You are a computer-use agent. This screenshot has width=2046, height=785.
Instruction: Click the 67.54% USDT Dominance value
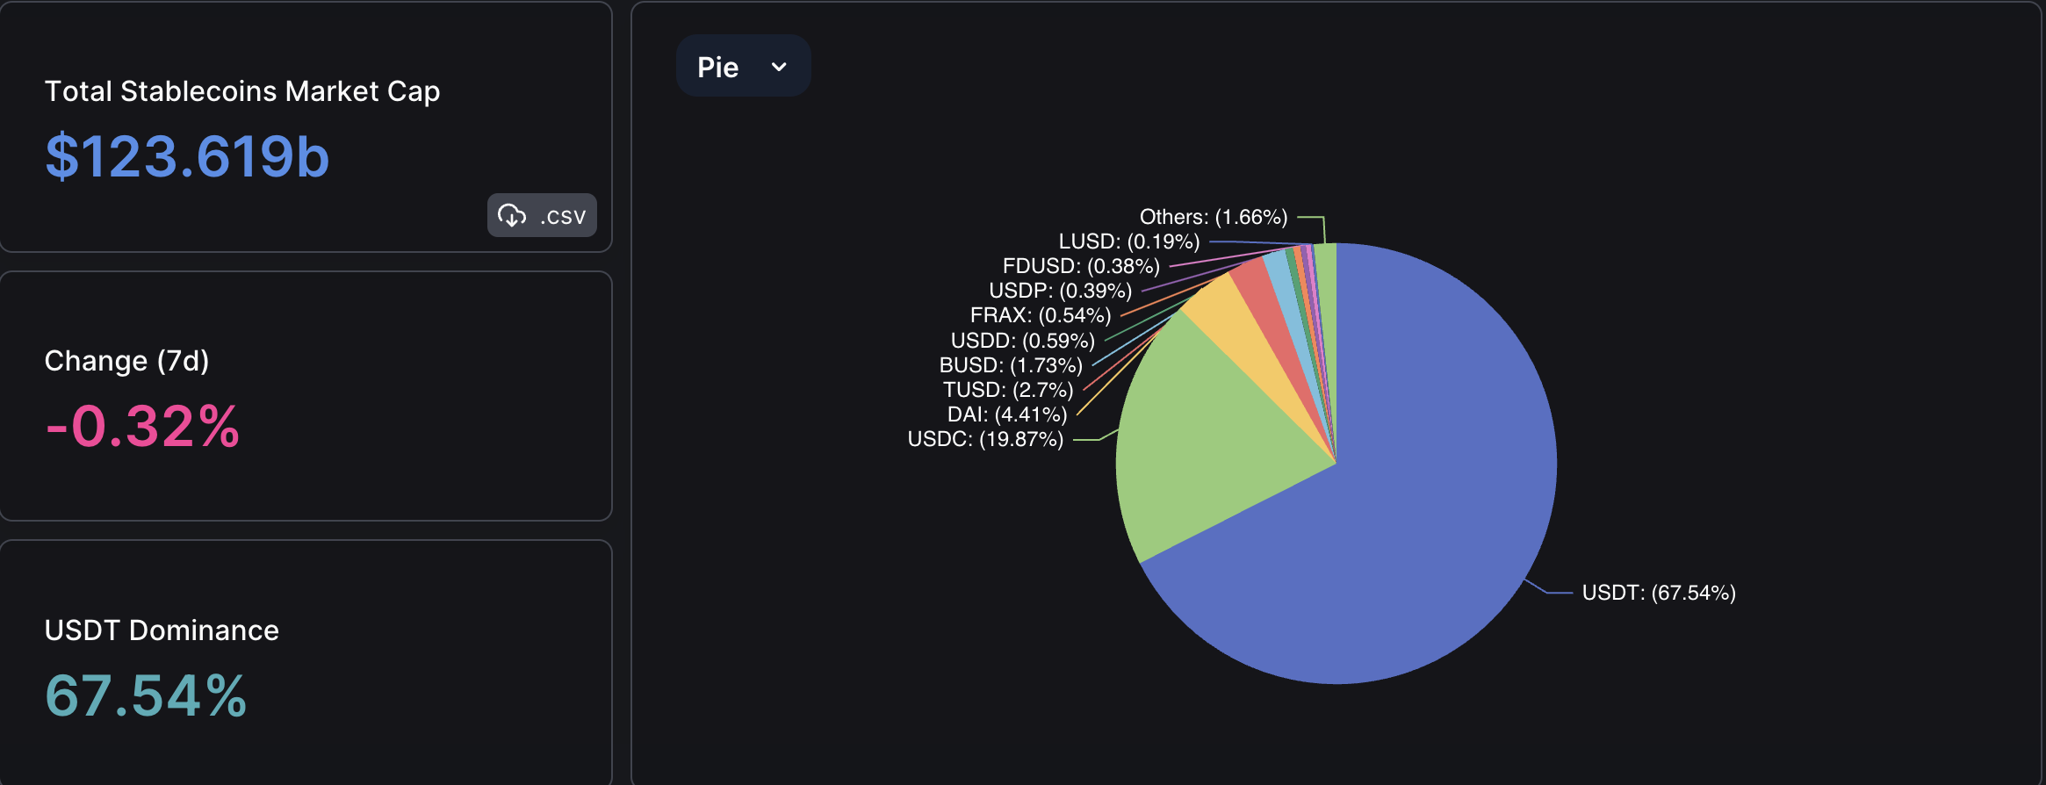point(146,696)
